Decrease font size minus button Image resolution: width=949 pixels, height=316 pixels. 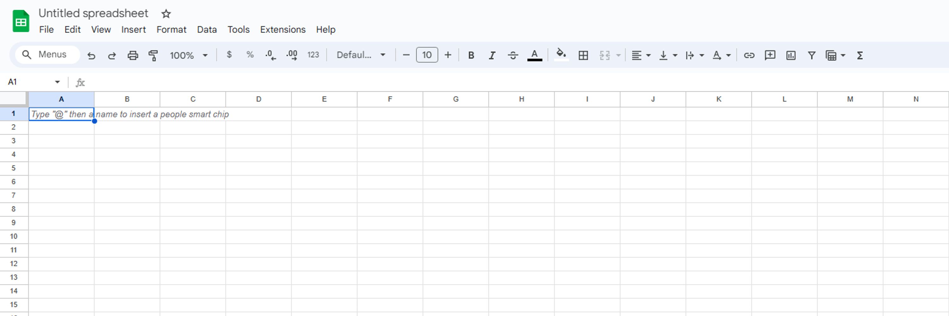pyautogui.click(x=406, y=55)
